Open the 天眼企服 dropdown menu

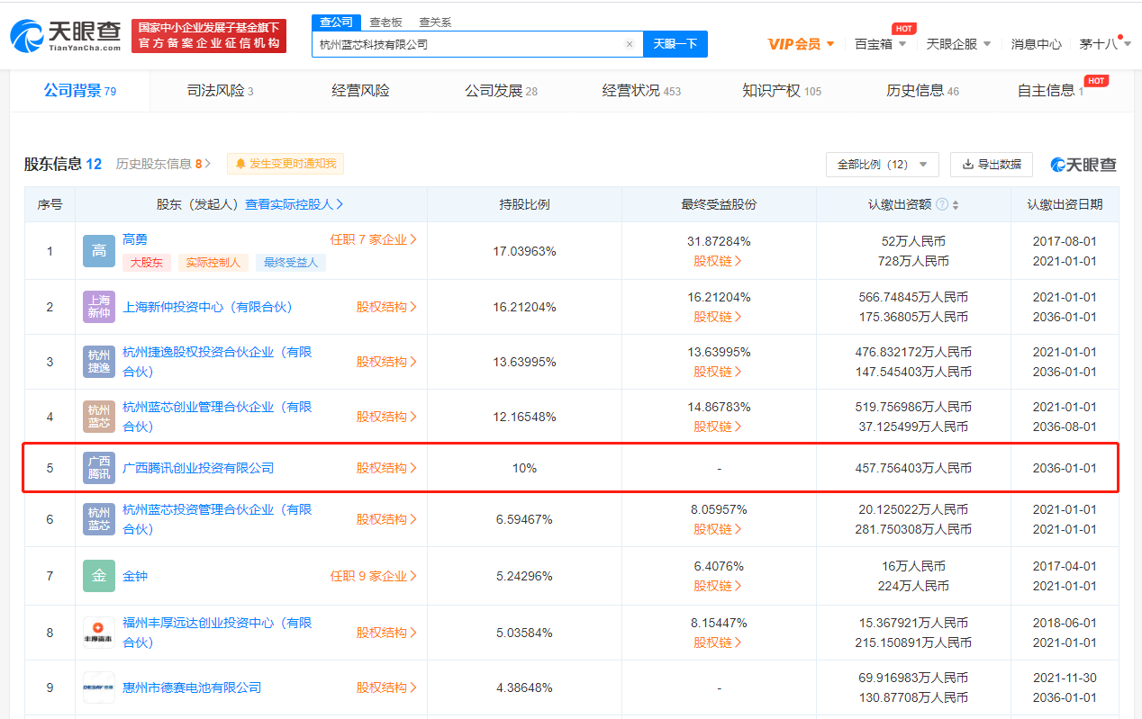(x=958, y=44)
